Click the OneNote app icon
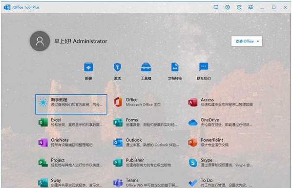 coord(43,143)
